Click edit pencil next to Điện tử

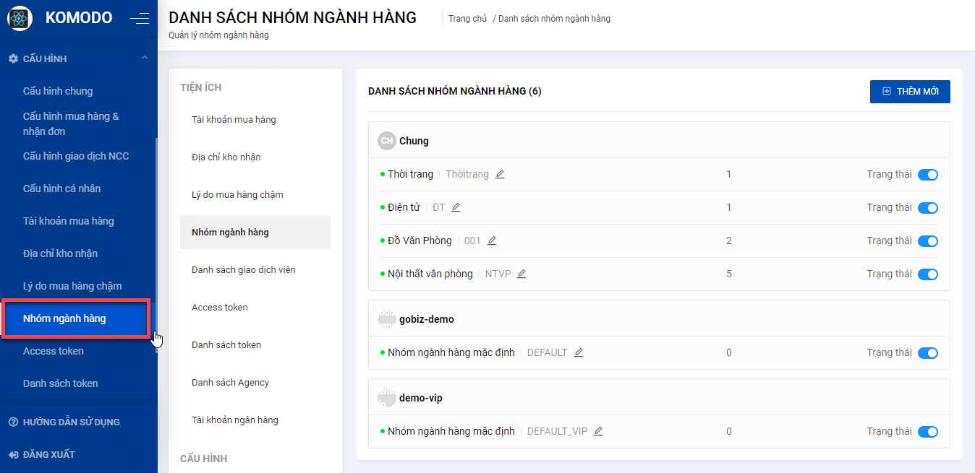456,207
